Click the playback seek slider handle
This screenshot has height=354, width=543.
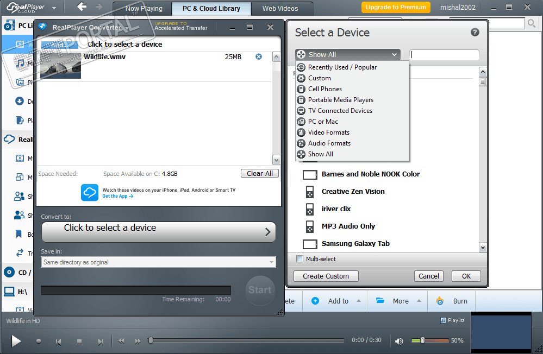[x=151, y=340]
